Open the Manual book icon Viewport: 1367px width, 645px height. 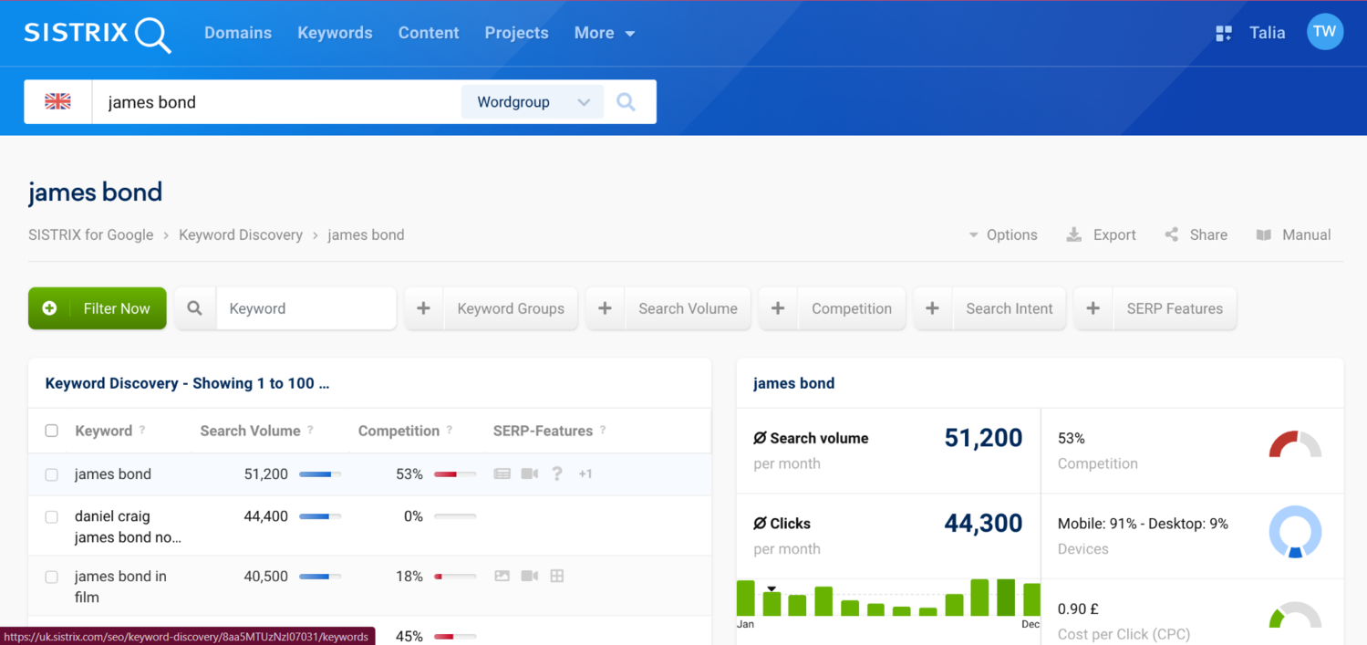(x=1264, y=234)
